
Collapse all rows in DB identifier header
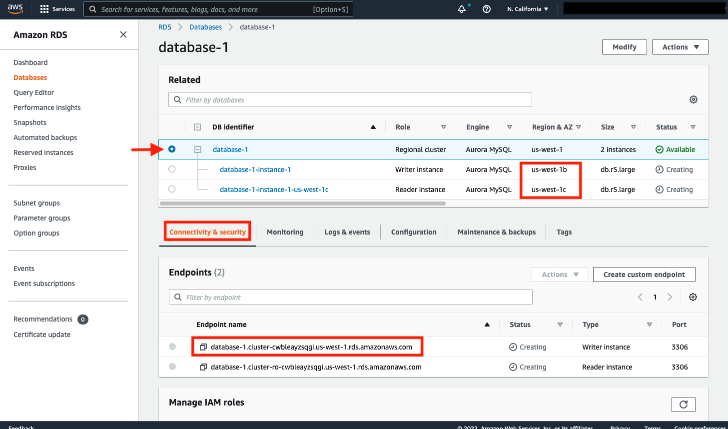click(x=197, y=127)
